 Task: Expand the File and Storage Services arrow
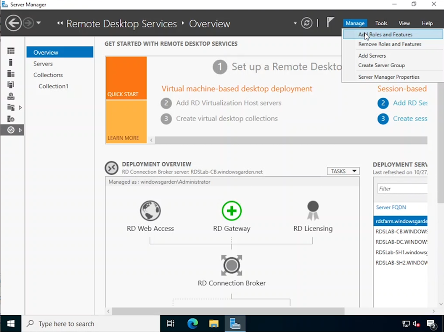[20, 108]
